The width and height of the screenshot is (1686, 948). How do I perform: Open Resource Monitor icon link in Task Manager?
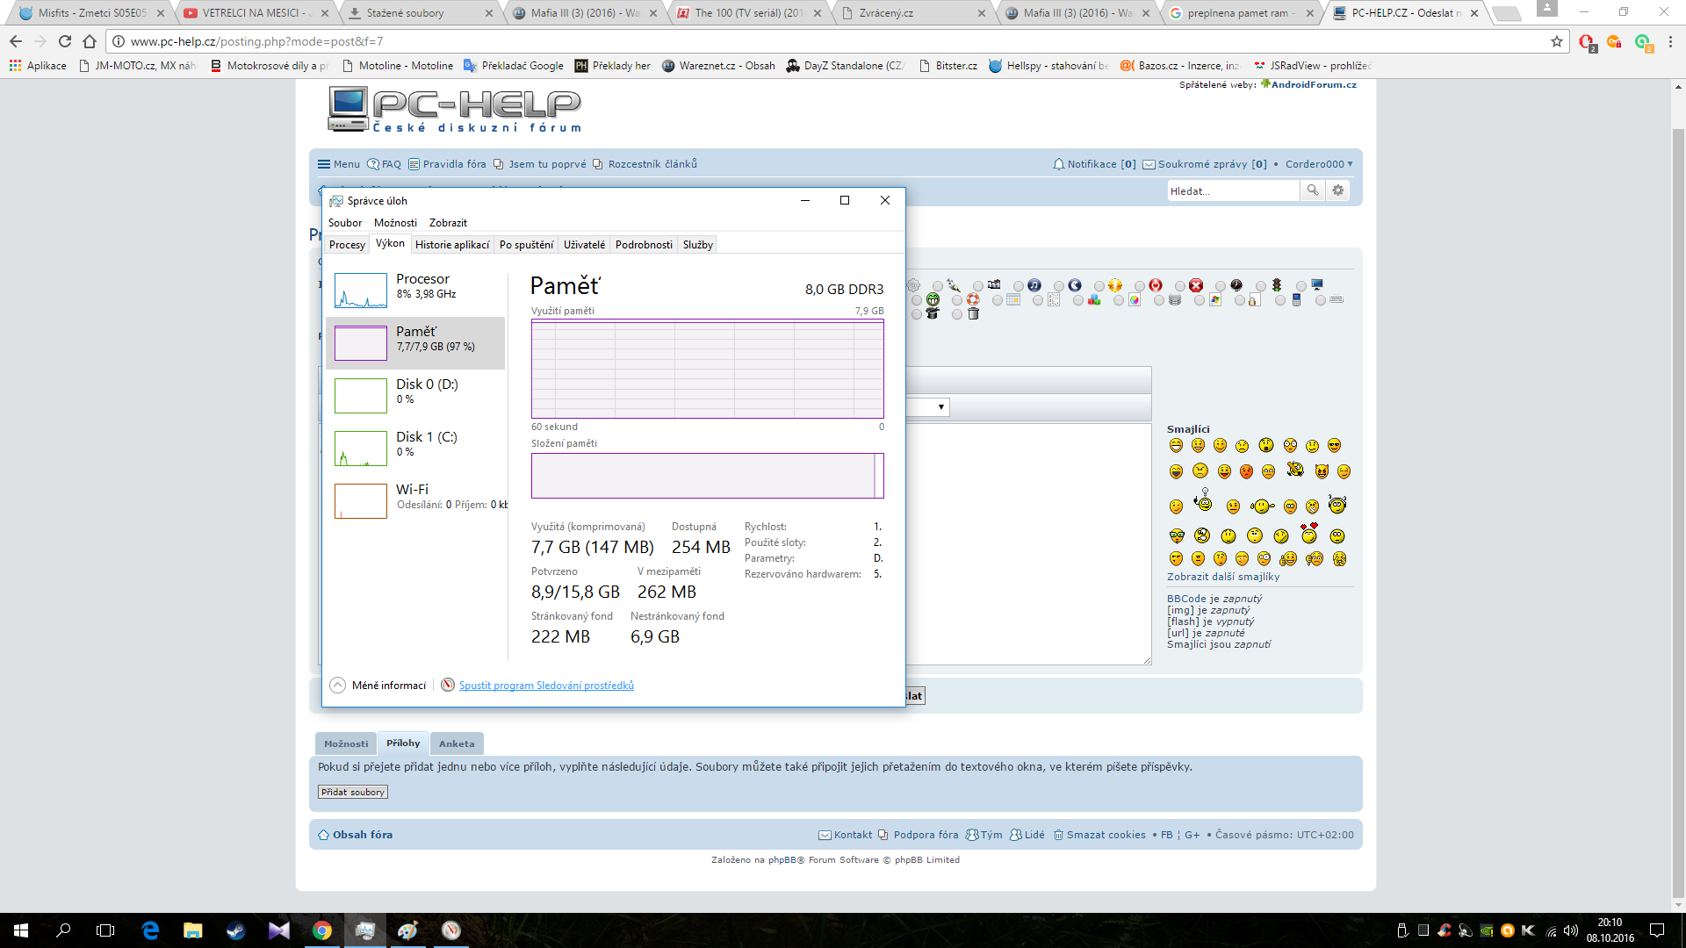tap(448, 686)
